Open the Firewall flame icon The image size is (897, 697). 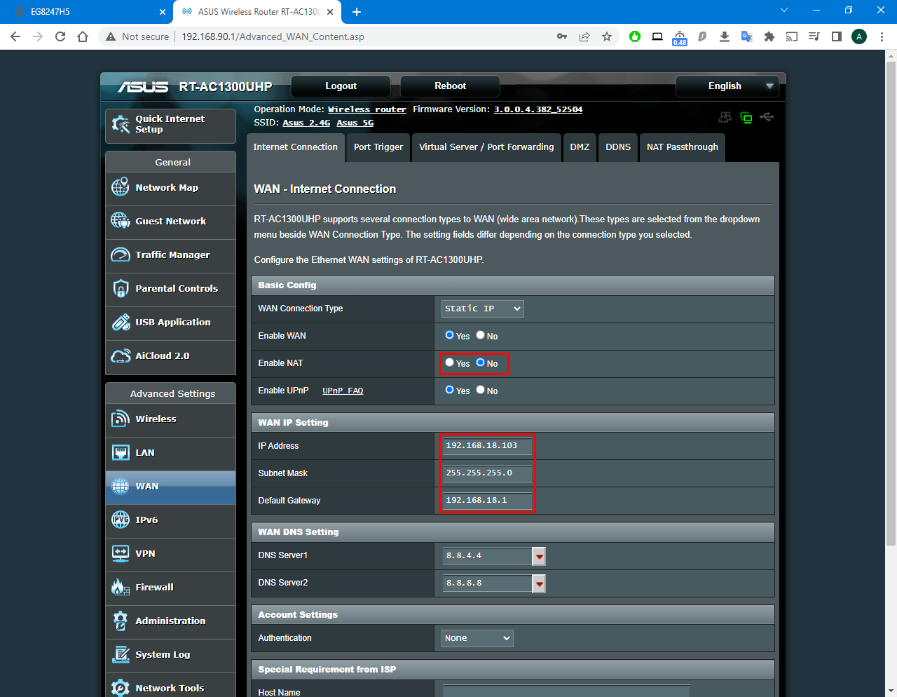coord(121,587)
